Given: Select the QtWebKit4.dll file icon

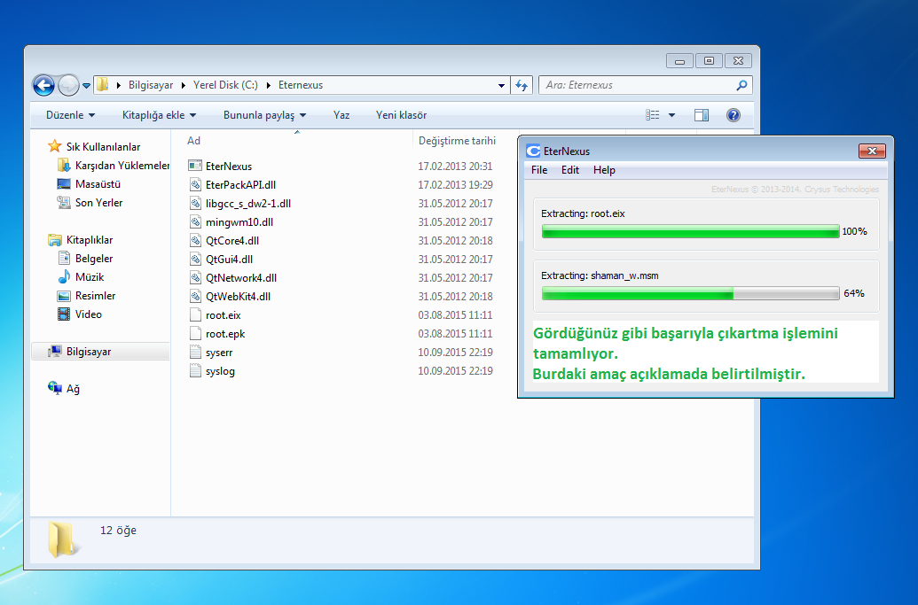Looking at the screenshot, I should [x=195, y=297].
